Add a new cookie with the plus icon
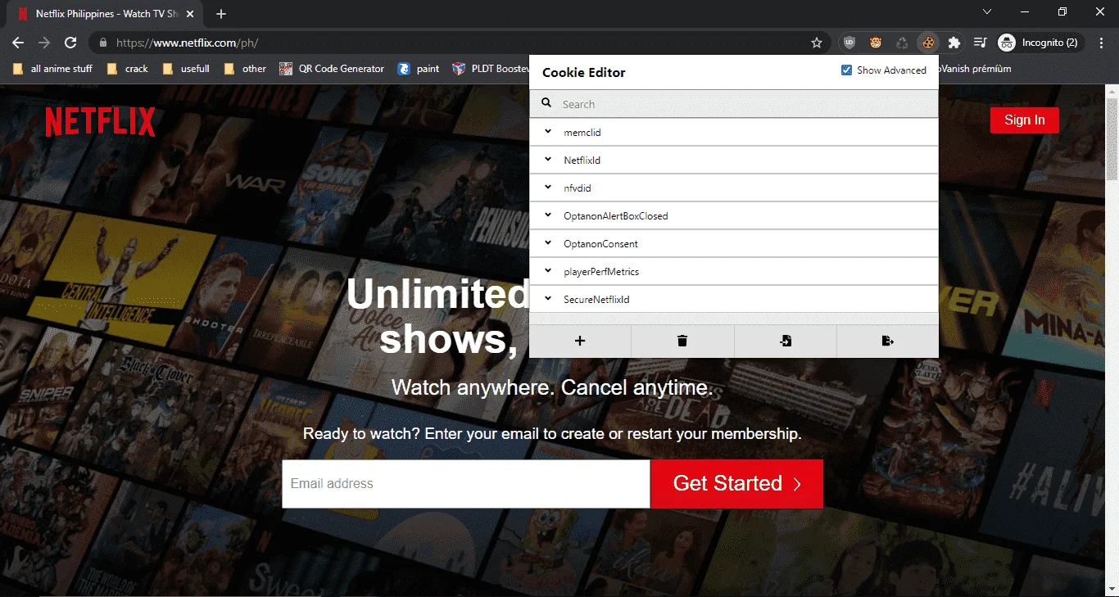 (580, 341)
